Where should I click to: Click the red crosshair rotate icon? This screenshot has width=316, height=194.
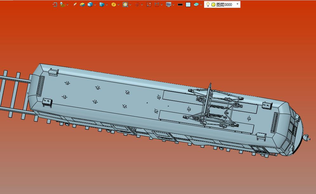(137, 5)
